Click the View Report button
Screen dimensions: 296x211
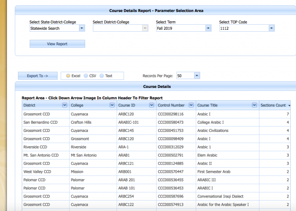click(57, 44)
